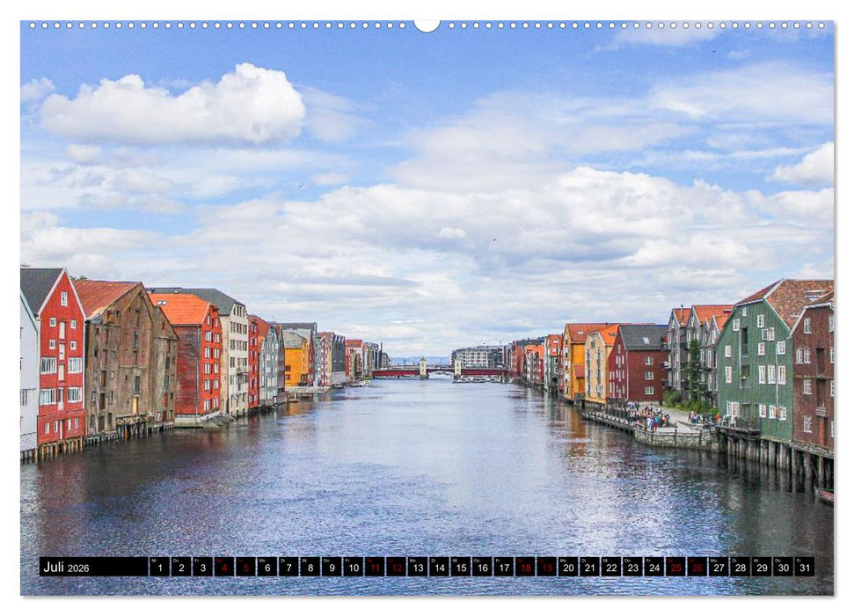The width and height of the screenshot is (854, 616).
Task: Click the hanging hole notch at top center
Action: click(x=427, y=25)
